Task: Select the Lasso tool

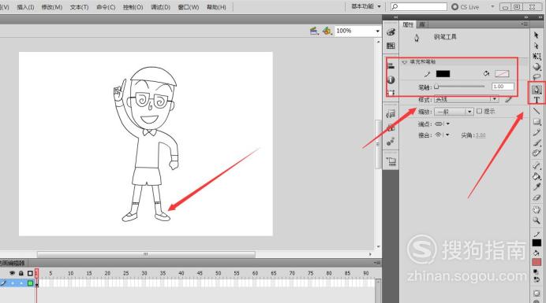Action: 537,77
